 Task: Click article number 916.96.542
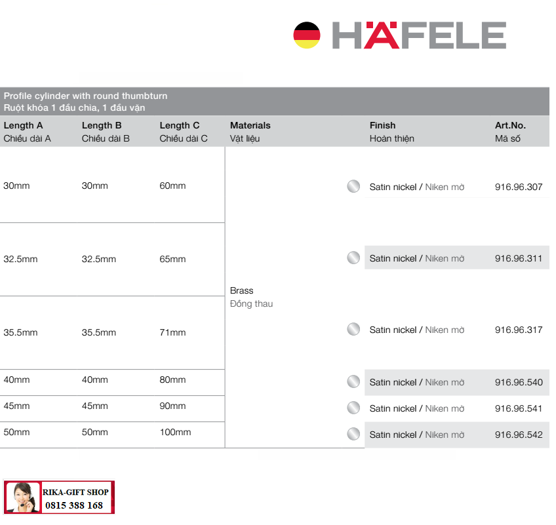519,435
